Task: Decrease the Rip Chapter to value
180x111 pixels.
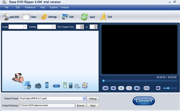Action: 96,28
